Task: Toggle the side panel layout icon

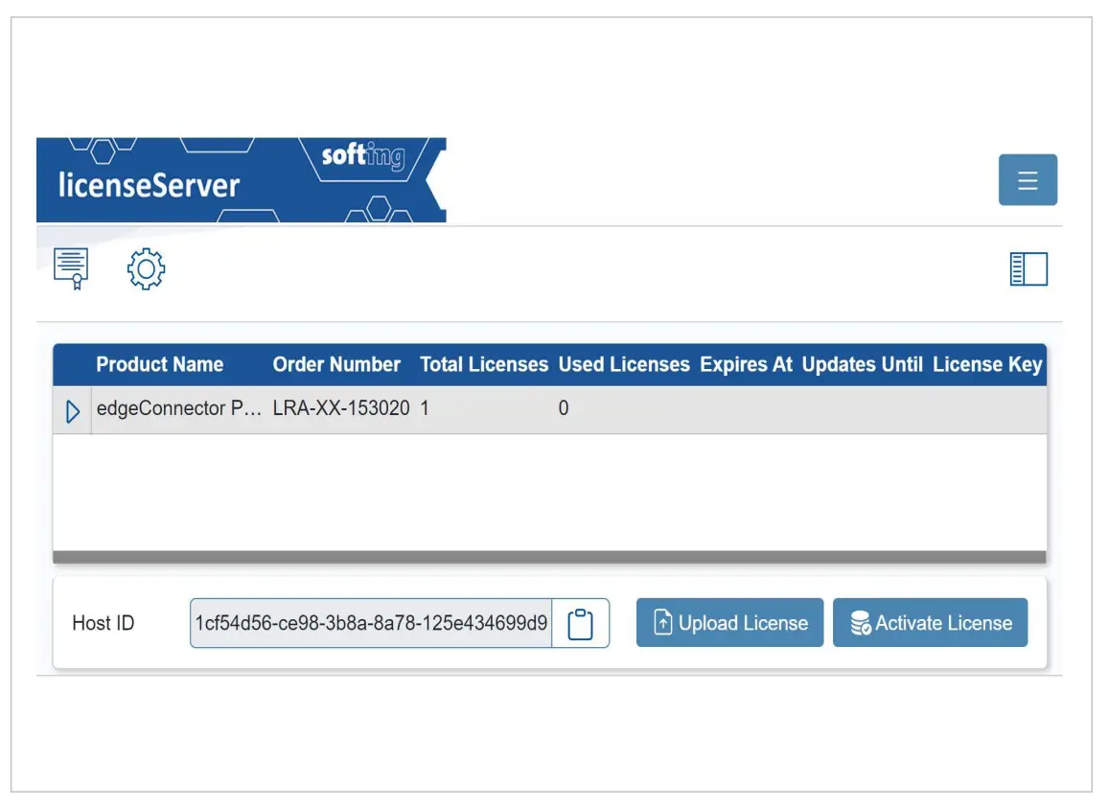Action: click(1028, 269)
